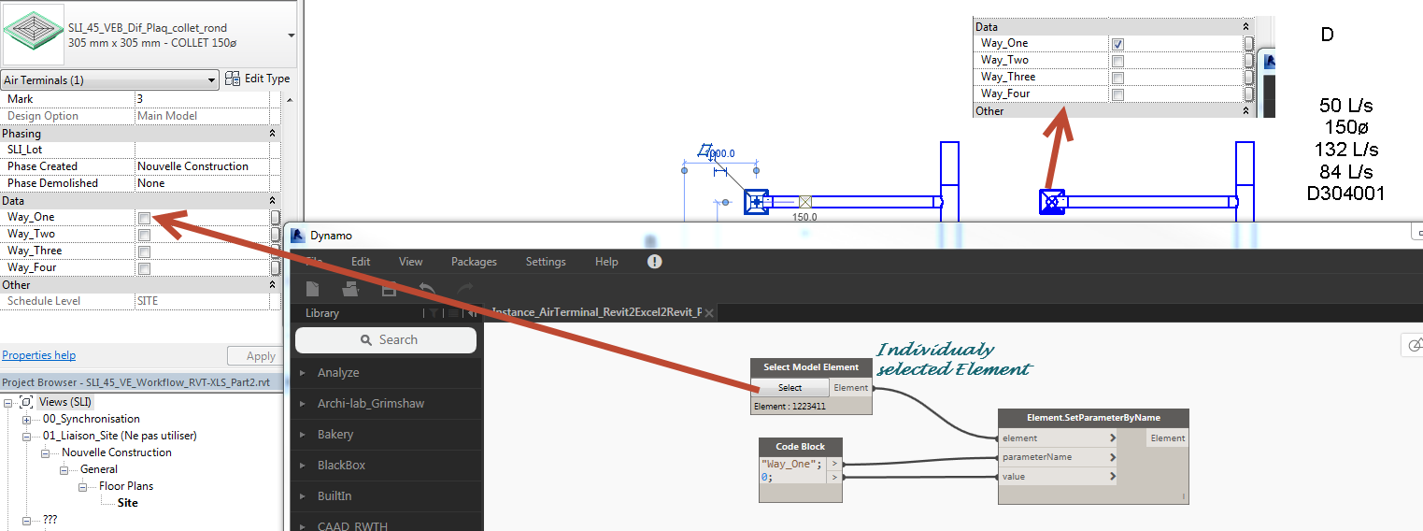Click the Redo arrow in Dynamo toolbar
The image size is (1423, 531).
463,289
